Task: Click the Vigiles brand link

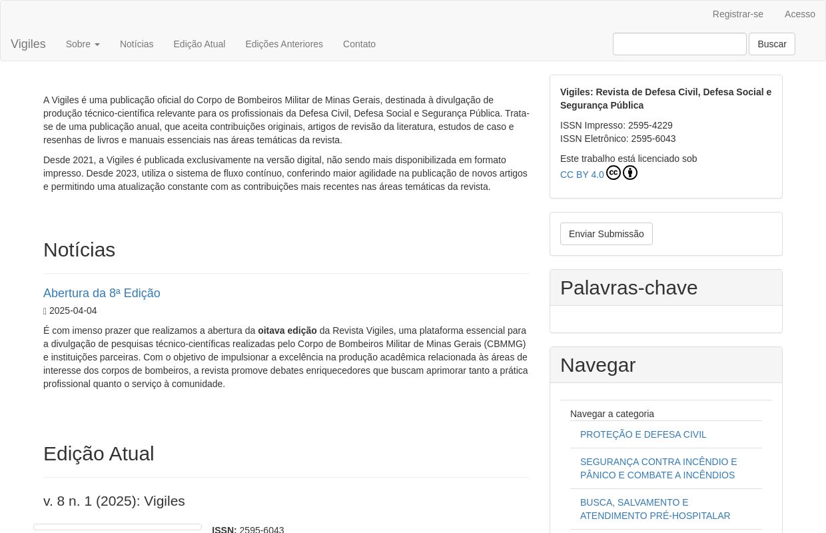Action: (28, 44)
